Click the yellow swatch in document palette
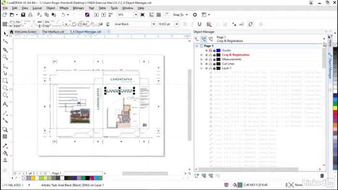The image size is (338, 190). pyautogui.click(x=33, y=178)
